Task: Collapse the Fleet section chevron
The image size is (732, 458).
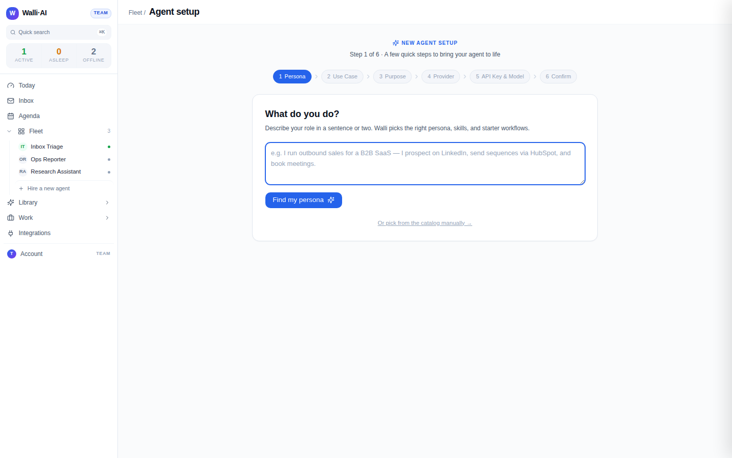Action: (x=9, y=131)
